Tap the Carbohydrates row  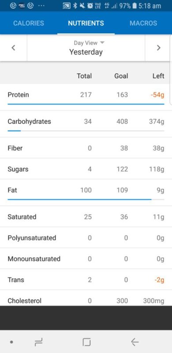coord(86,124)
